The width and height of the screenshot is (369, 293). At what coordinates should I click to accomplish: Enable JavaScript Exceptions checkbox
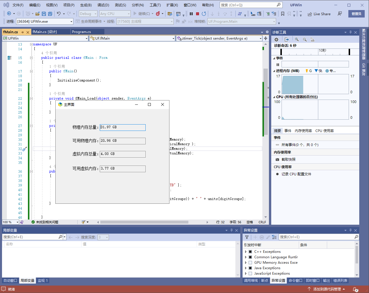pos(250,273)
